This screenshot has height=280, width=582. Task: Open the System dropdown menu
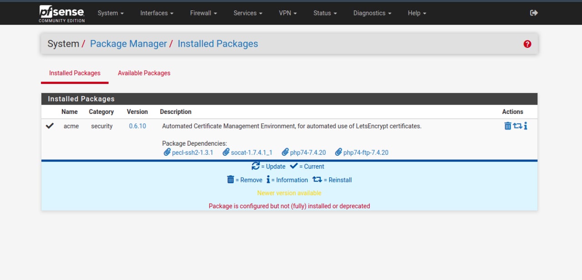click(x=110, y=13)
